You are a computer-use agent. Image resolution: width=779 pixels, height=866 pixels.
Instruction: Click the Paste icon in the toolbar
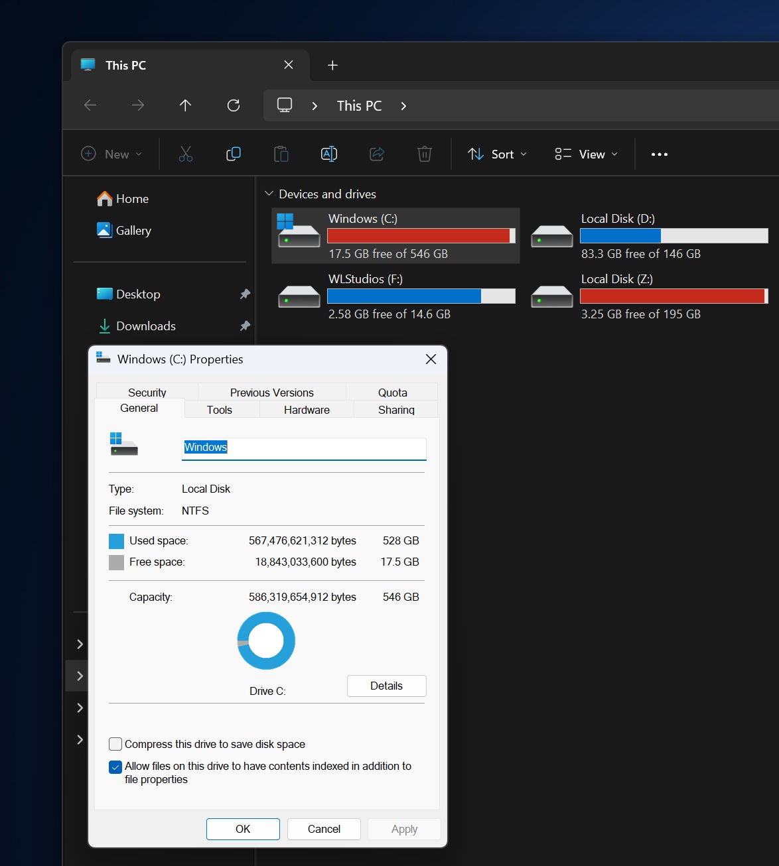click(281, 153)
